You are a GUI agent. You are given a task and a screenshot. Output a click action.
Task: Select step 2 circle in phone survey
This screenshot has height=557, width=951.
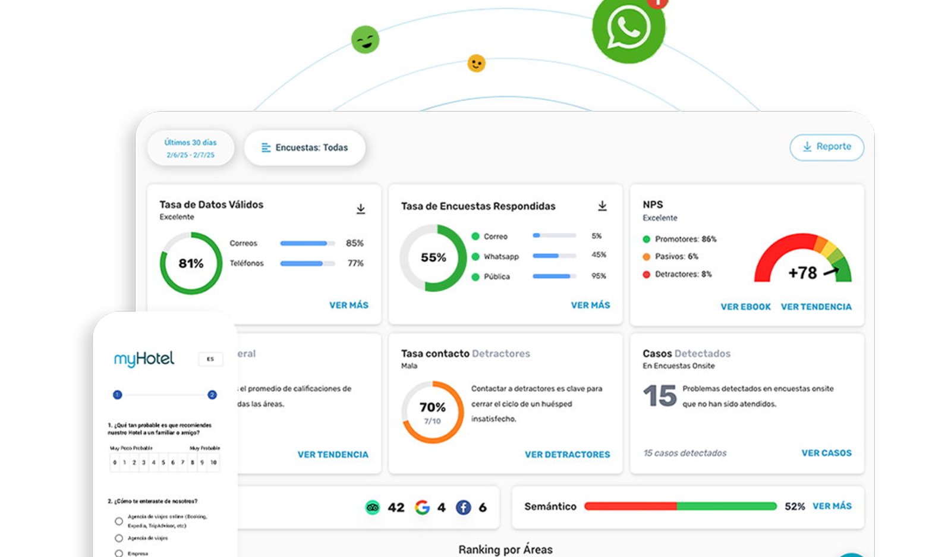pyautogui.click(x=212, y=395)
